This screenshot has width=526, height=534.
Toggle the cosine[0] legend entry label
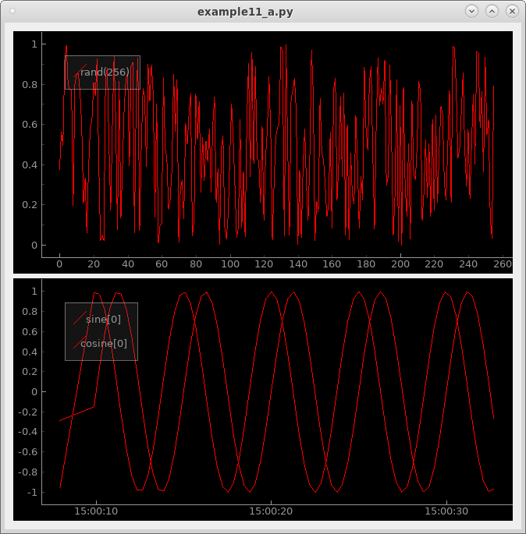[104, 344]
